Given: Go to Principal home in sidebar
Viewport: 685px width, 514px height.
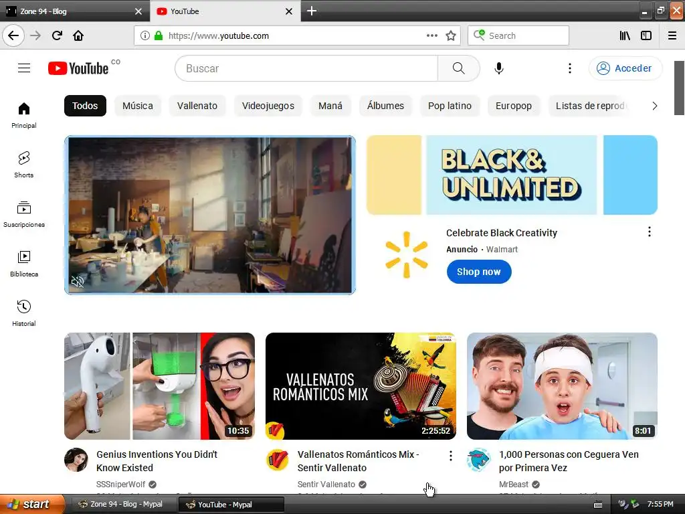Looking at the screenshot, I should pyautogui.click(x=24, y=115).
